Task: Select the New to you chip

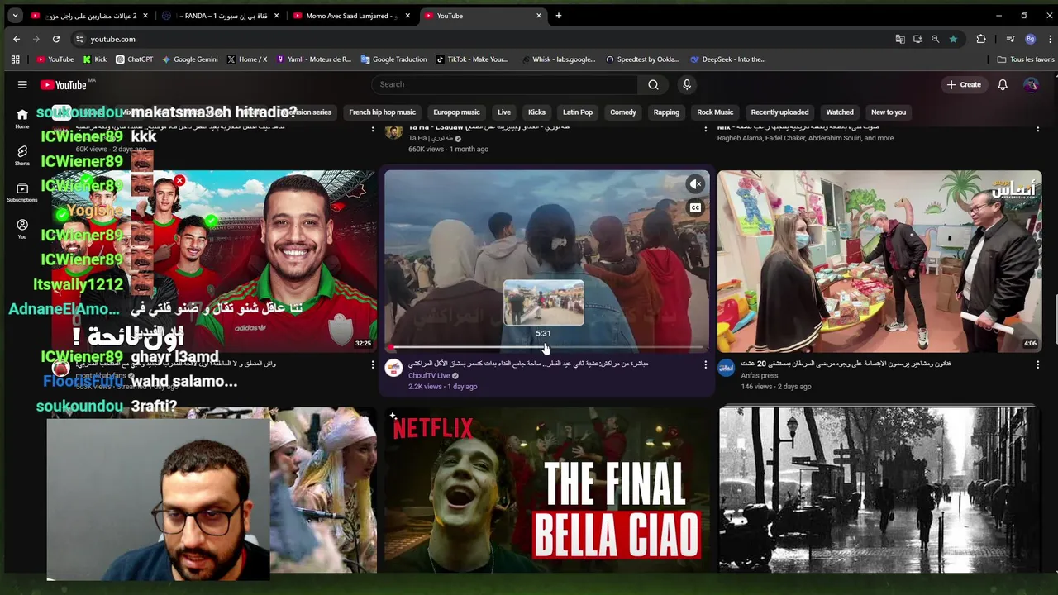Action: (x=889, y=112)
